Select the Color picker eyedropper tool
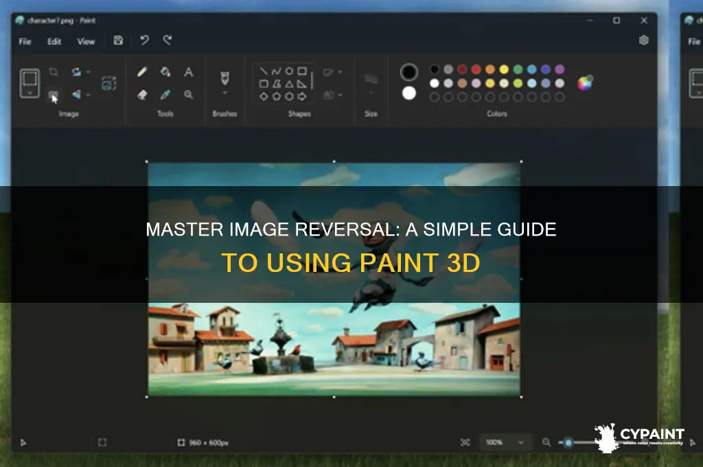Image resolution: width=703 pixels, height=467 pixels. (165, 95)
